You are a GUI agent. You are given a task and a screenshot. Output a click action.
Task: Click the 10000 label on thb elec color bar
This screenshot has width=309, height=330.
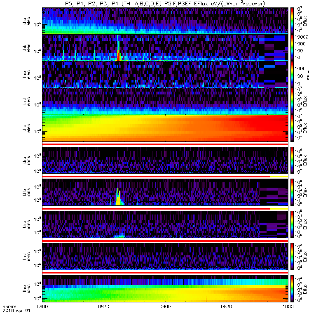(301, 37)
